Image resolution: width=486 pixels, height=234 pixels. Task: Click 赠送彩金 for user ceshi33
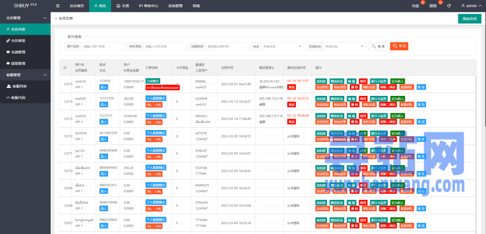pyautogui.click(x=336, y=81)
